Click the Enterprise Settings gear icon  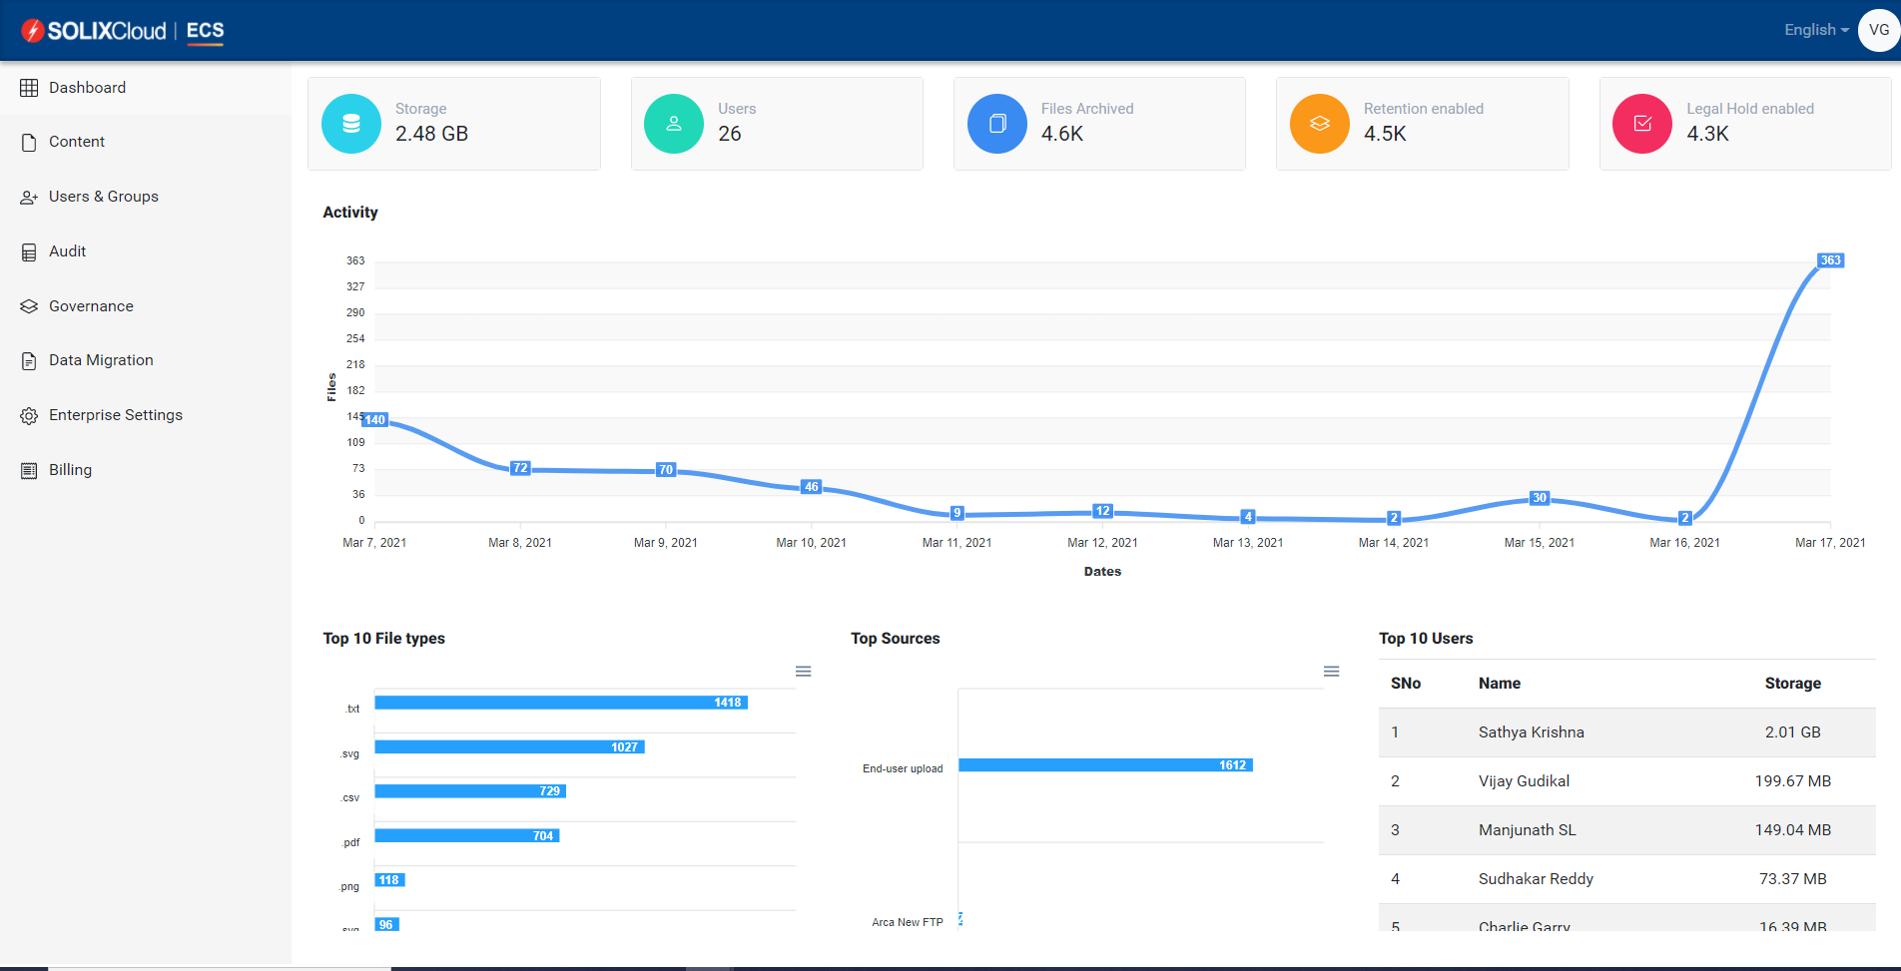[28, 414]
